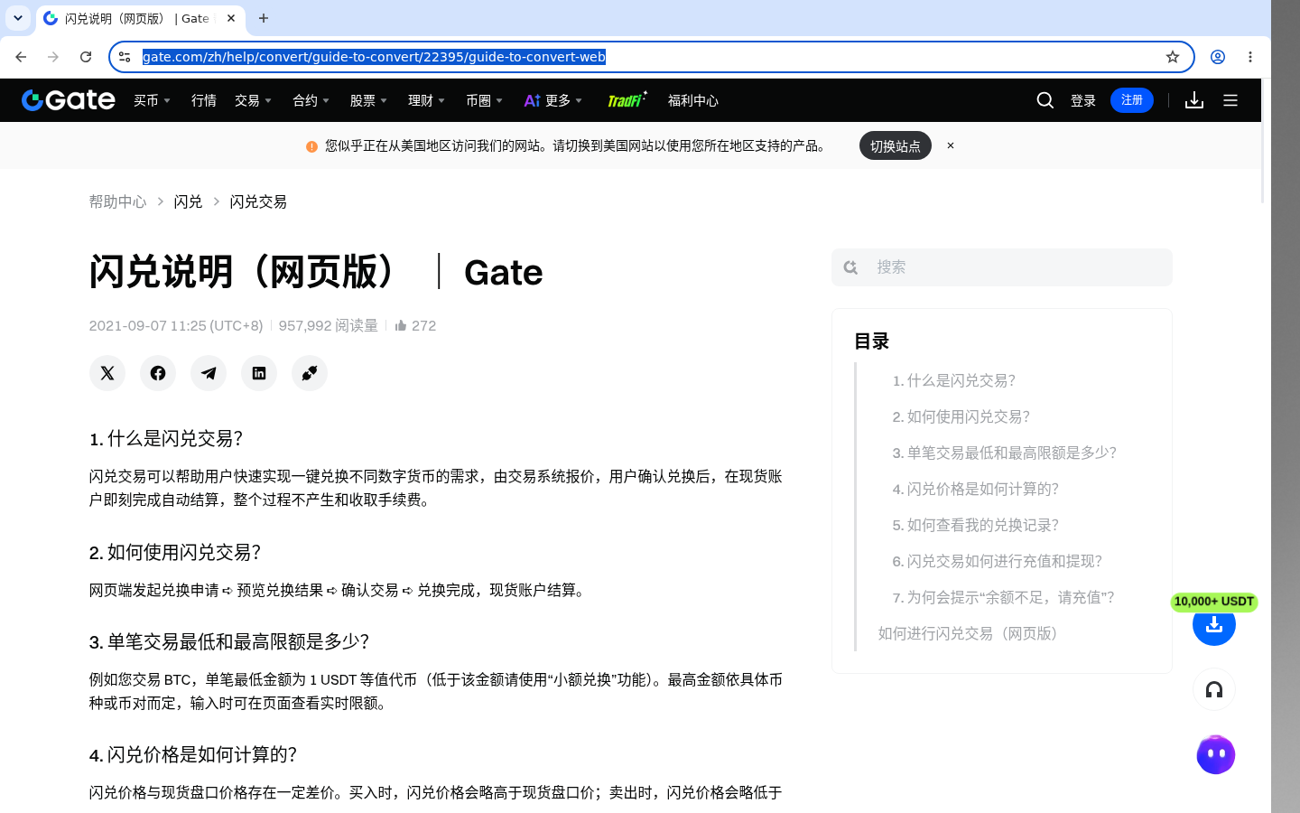Close the Gate browser tab
Image resolution: width=1300 pixels, height=813 pixels.
click(x=231, y=18)
